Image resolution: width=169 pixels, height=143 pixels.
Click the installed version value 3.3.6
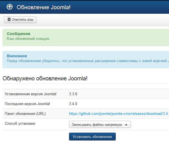(x=73, y=94)
